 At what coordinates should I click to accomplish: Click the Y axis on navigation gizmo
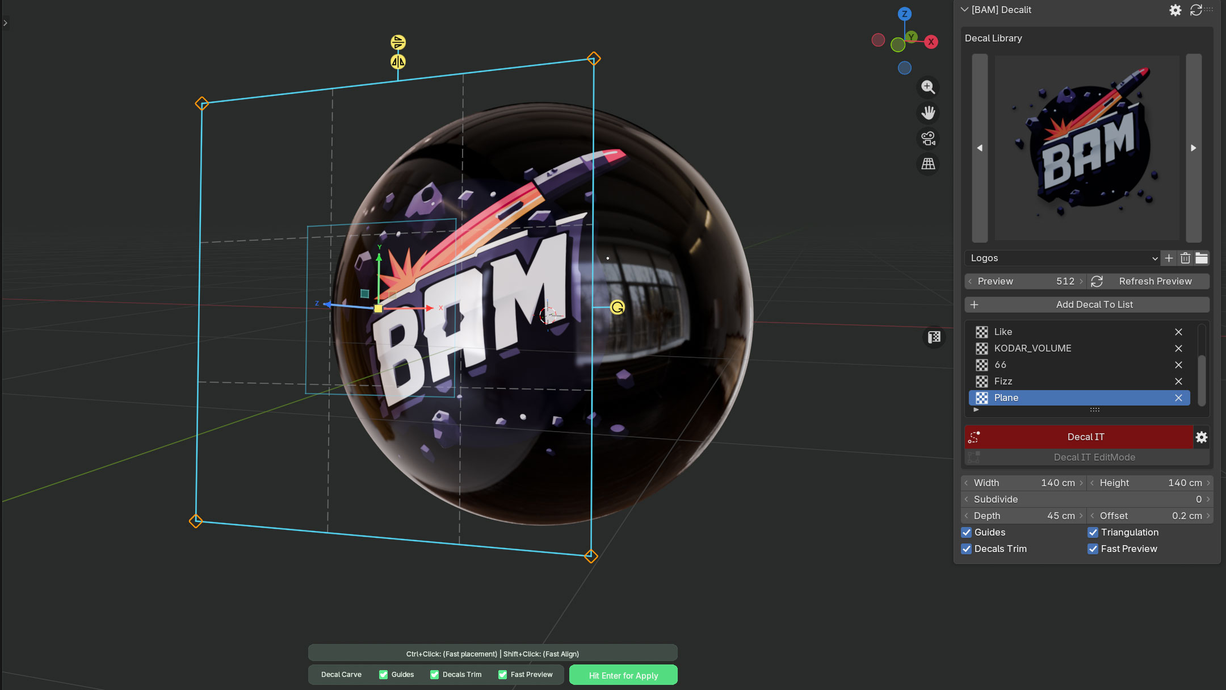[x=912, y=37]
